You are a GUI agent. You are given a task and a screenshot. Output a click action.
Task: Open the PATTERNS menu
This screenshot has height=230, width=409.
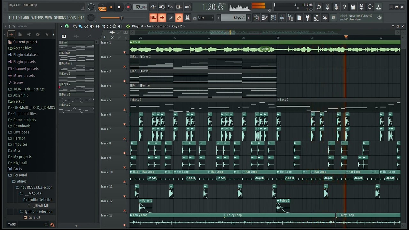tap(37, 18)
